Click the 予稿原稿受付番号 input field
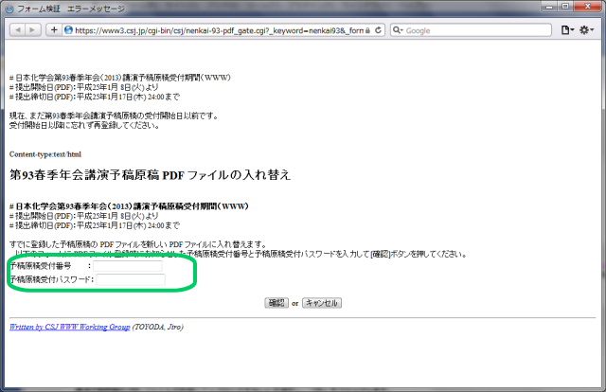Image resolution: width=606 pixels, height=392 pixels. pos(128,266)
